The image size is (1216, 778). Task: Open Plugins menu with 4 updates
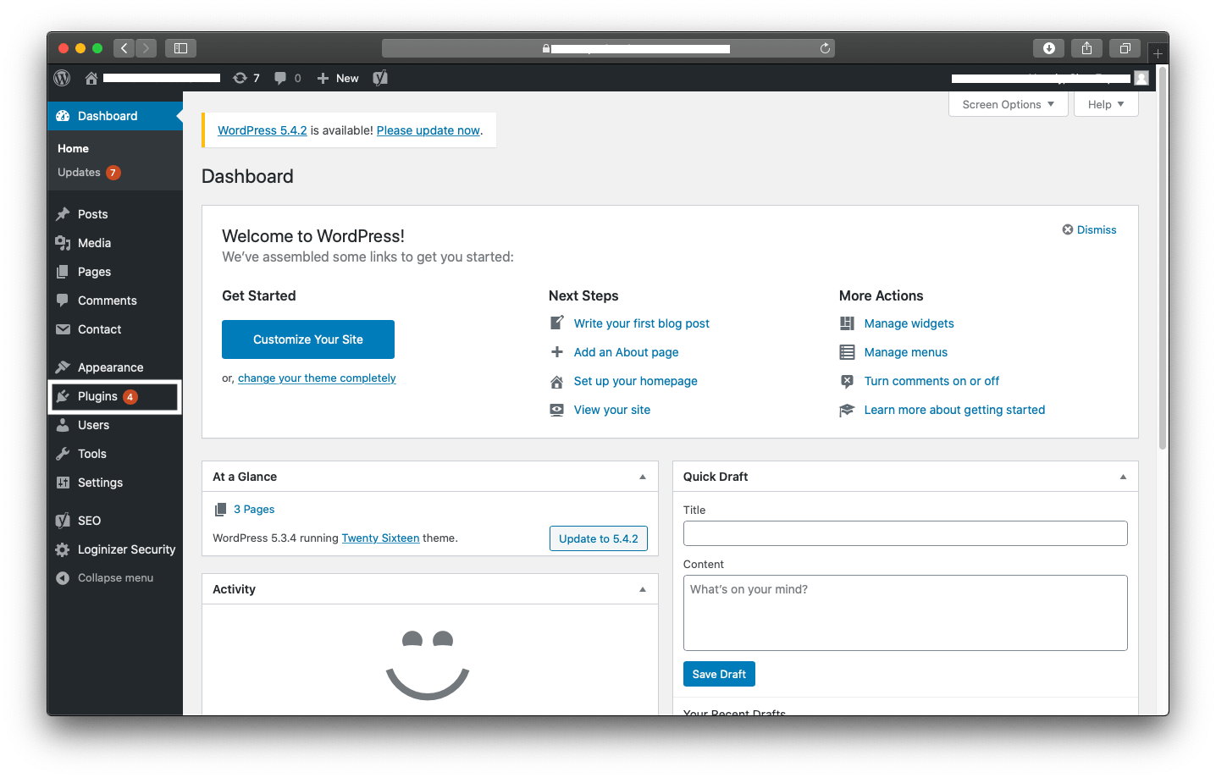coord(115,396)
